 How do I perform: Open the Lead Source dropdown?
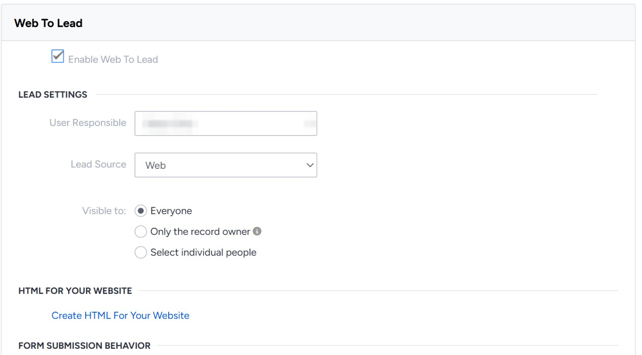tap(226, 165)
